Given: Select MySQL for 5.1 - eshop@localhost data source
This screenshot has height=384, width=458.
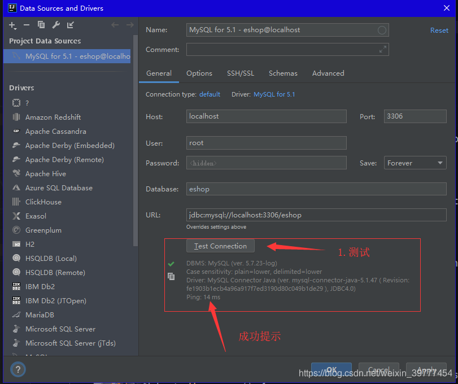Looking at the screenshot, I should point(67,56).
